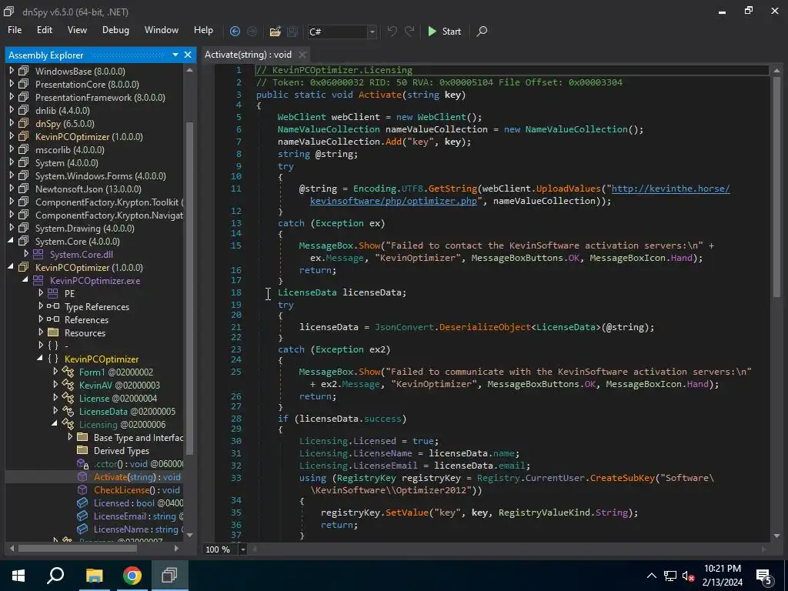Image resolution: width=788 pixels, height=591 pixels.
Task: Expand the Resources folder node
Action: [x=42, y=332]
